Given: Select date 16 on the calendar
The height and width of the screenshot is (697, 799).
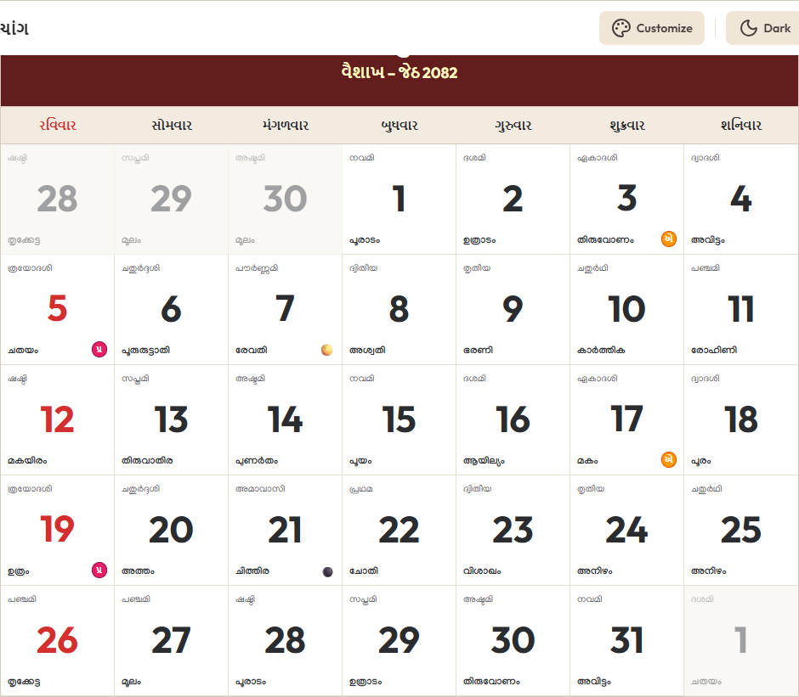Looking at the screenshot, I should coord(513,419).
